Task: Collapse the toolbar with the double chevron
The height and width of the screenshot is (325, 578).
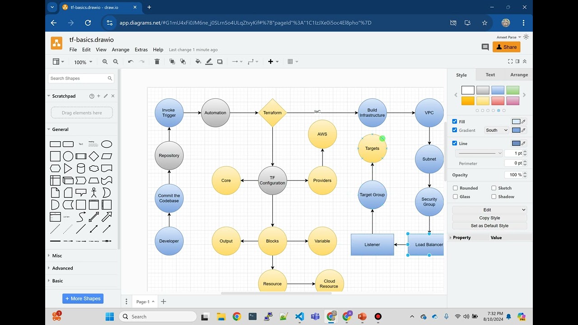Action: pyautogui.click(x=524, y=61)
